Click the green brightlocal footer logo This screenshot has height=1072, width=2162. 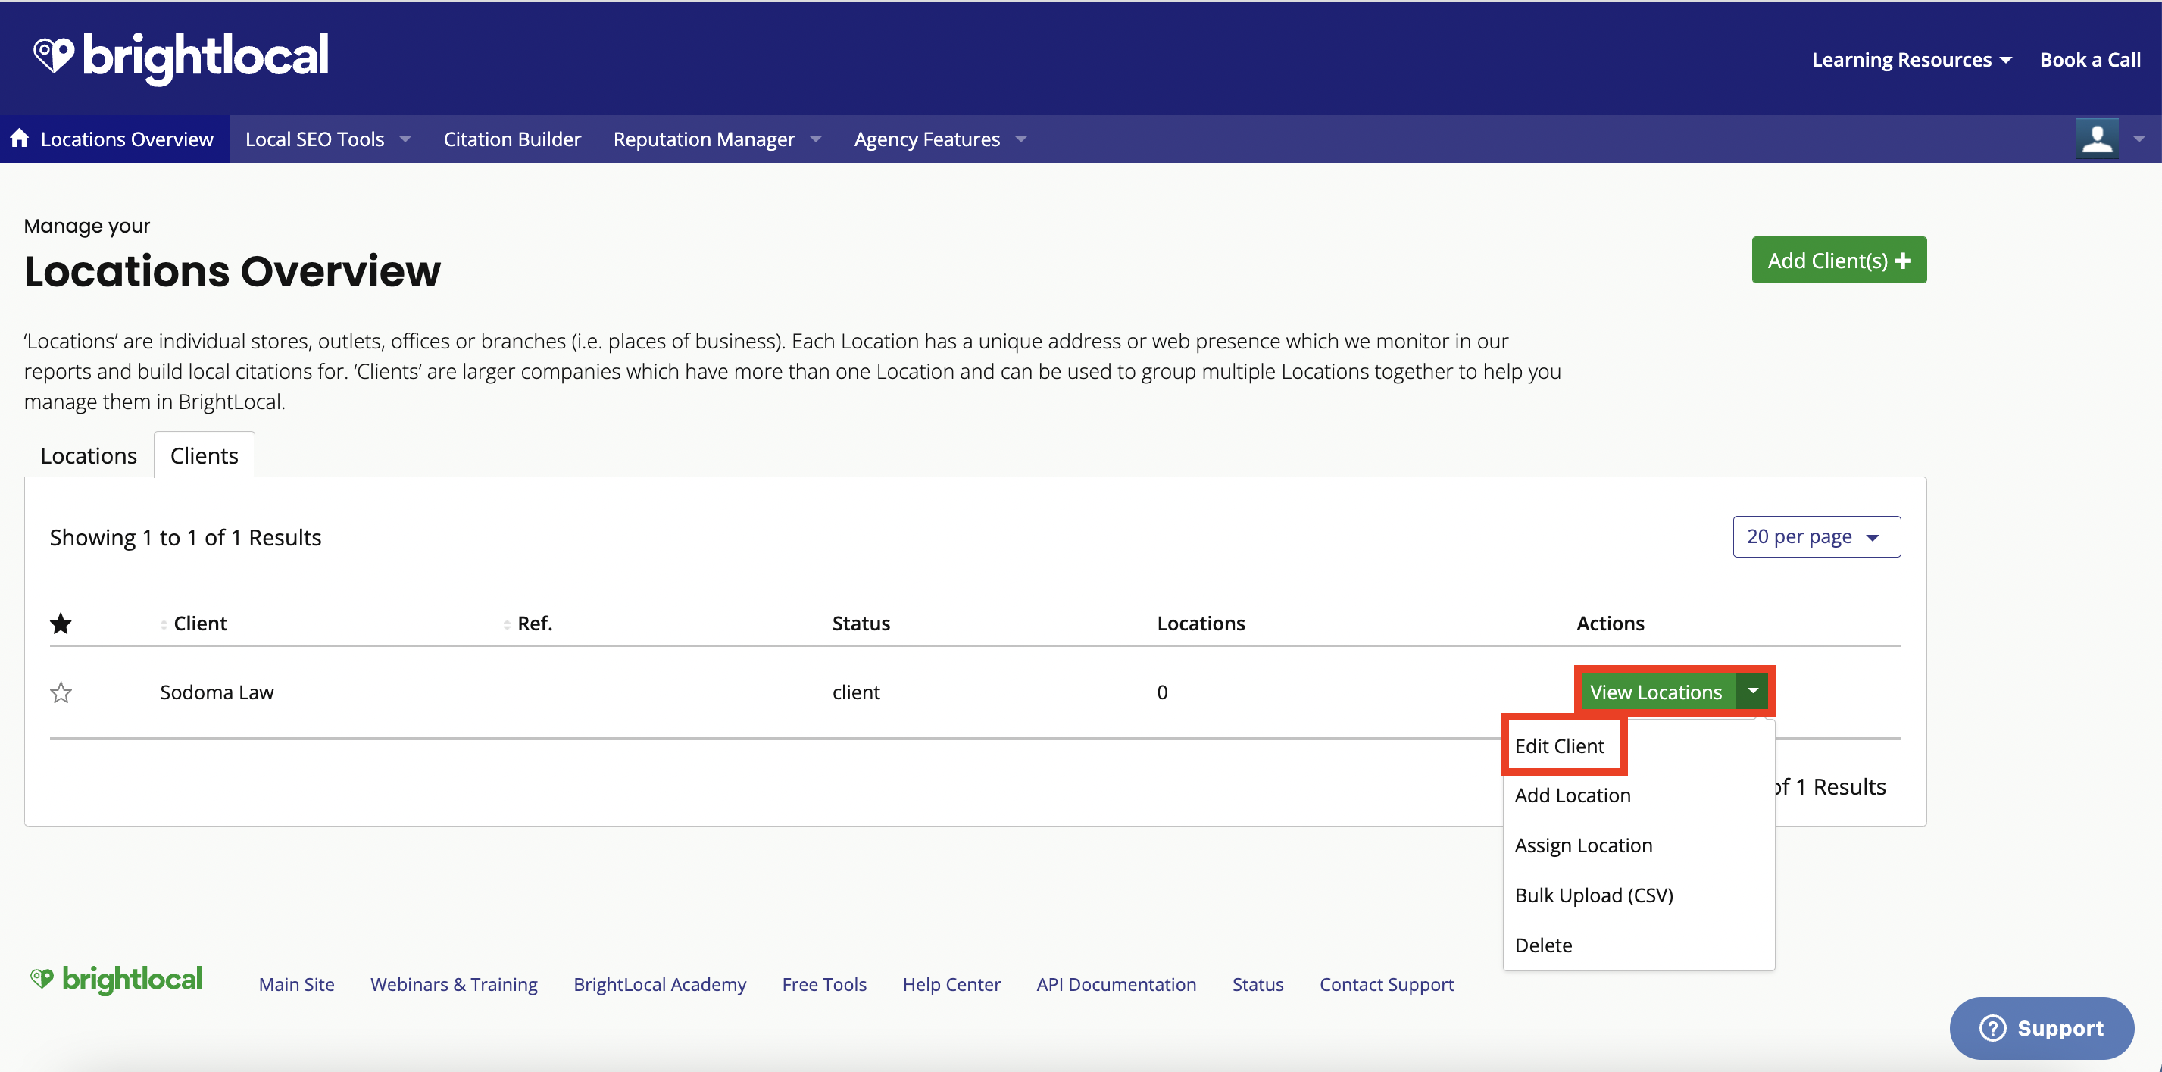(116, 980)
